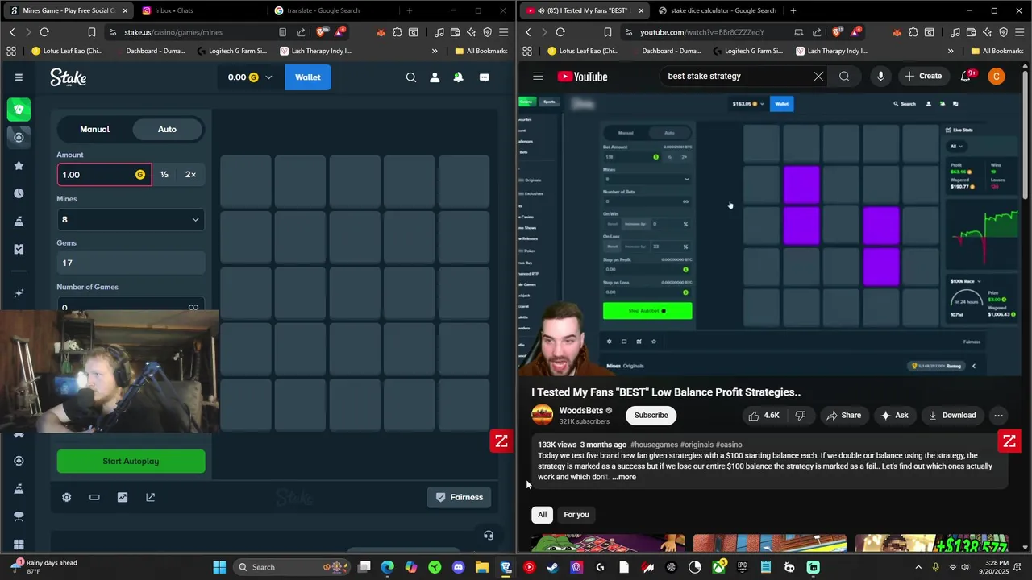
Task: Open the Stake sidebar hamburger menu
Action: (x=19, y=77)
